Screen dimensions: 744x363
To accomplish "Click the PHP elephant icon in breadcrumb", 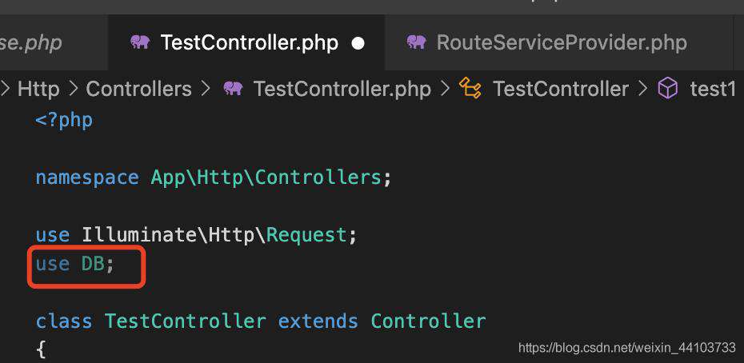I will tap(233, 88).
